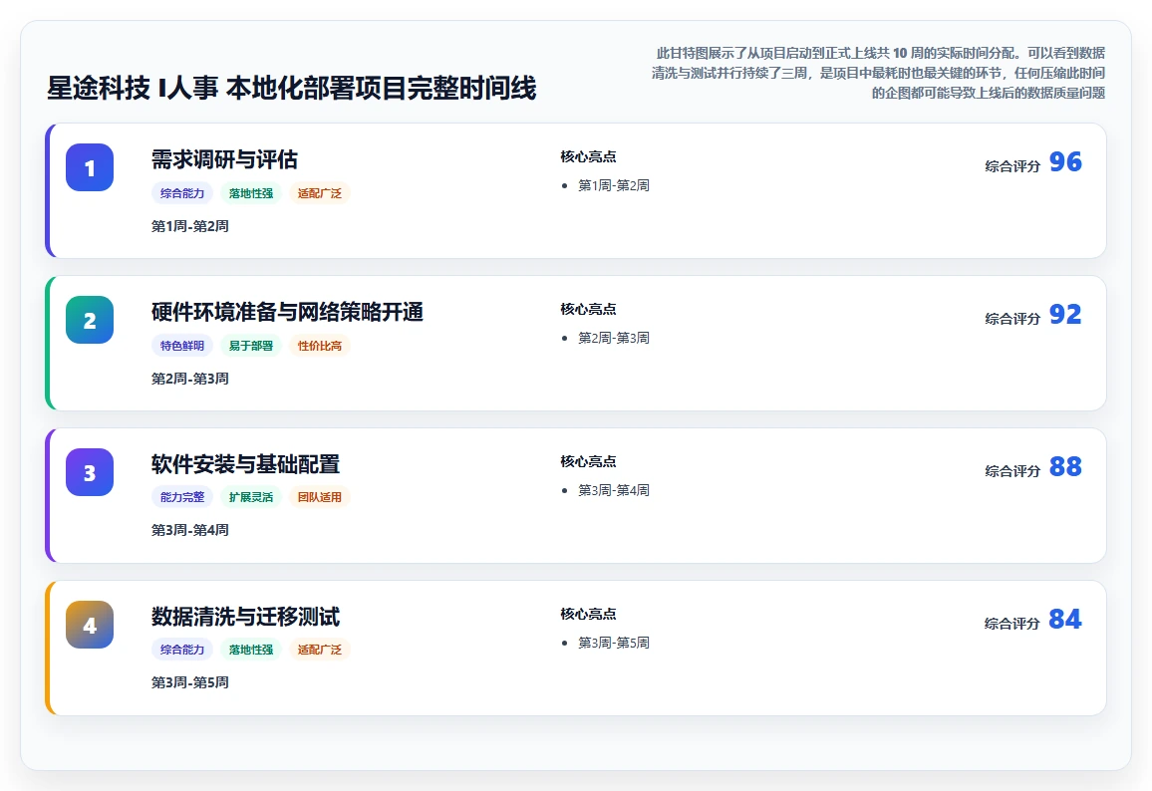Viewport: 1152px width, 791px height.
Task: Click the score 84 value
Action: pyautogui.click(x=1065, y=619)
